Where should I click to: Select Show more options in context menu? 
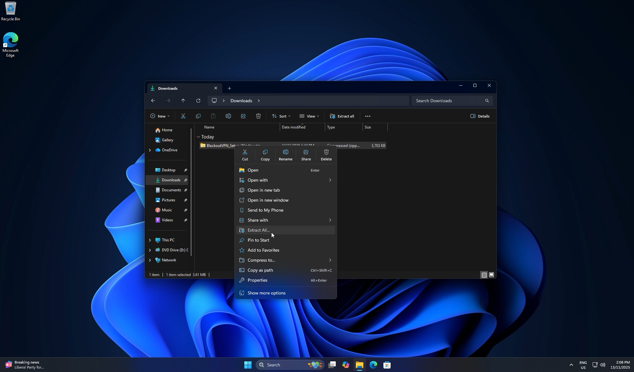266,293
